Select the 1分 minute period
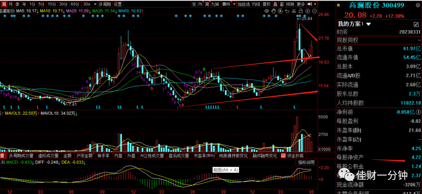 click(x=32, y=4)
